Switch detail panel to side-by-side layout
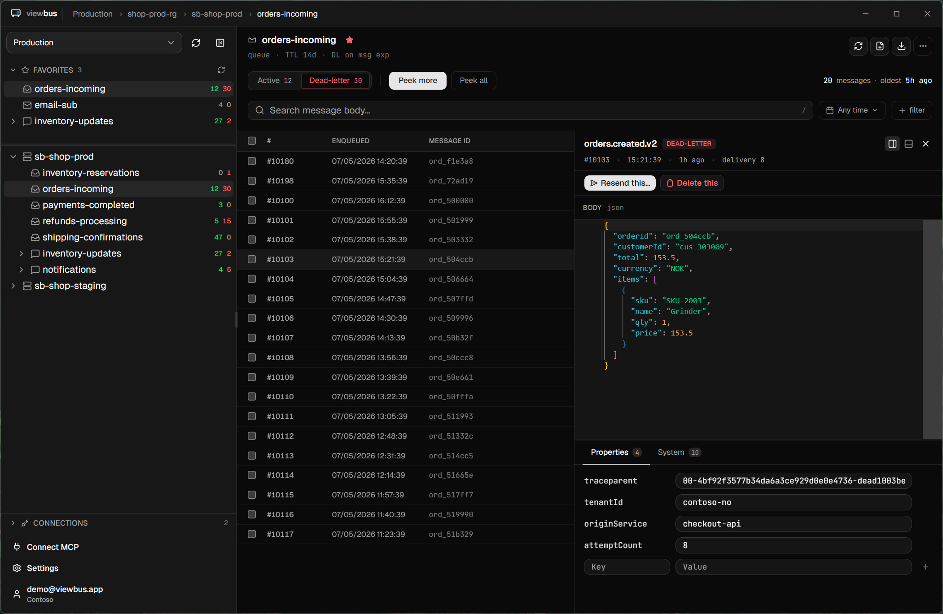This screenshot has height=614, width=943. (x=892, y=144)
